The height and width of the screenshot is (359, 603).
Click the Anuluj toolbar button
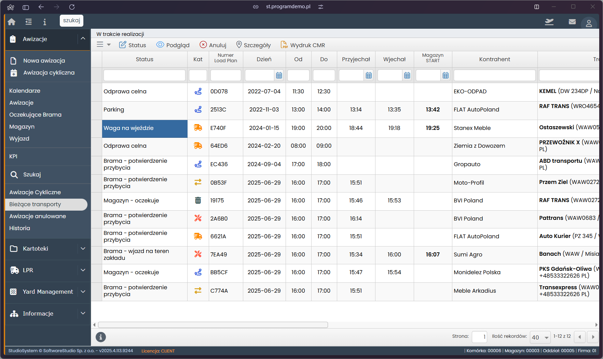pos(213,45)
